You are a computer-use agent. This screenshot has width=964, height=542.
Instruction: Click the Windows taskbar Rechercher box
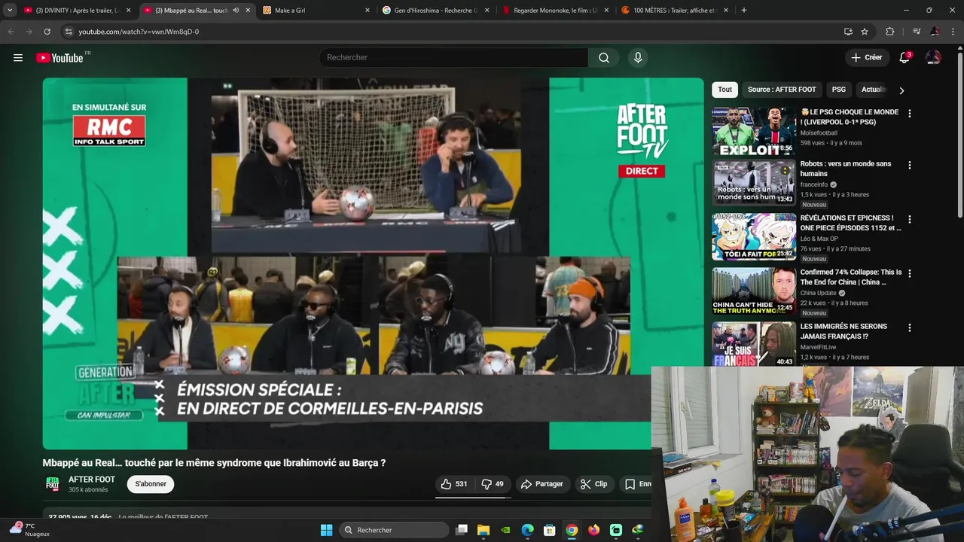pos(394,530)
